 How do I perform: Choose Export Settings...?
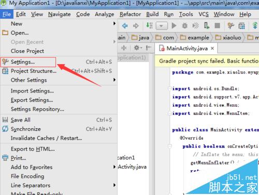pyautogui.click(x=59, y=100)
